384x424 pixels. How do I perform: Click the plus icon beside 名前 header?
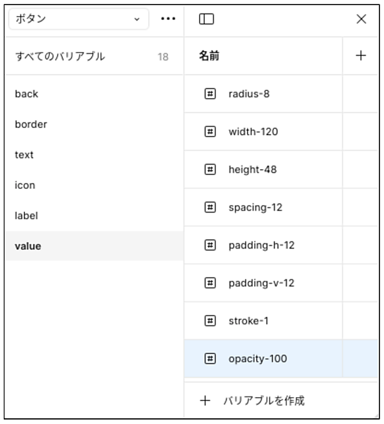coord(361,56)
